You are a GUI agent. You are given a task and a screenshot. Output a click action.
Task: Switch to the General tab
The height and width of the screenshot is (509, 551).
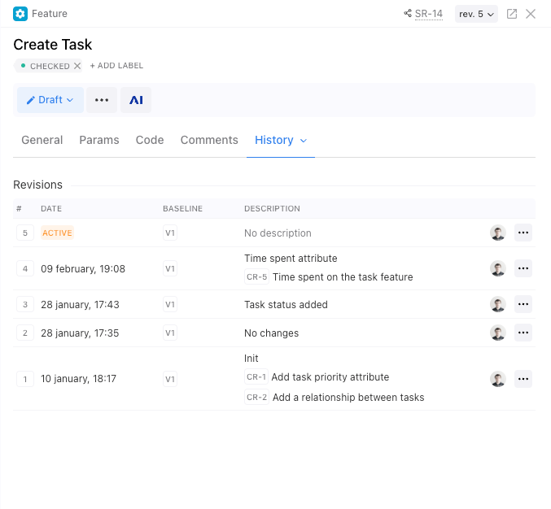point(42,140)
